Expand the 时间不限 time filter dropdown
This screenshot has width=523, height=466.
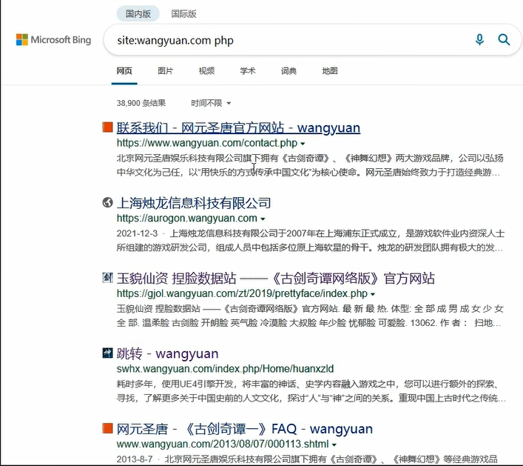(211, 103)
